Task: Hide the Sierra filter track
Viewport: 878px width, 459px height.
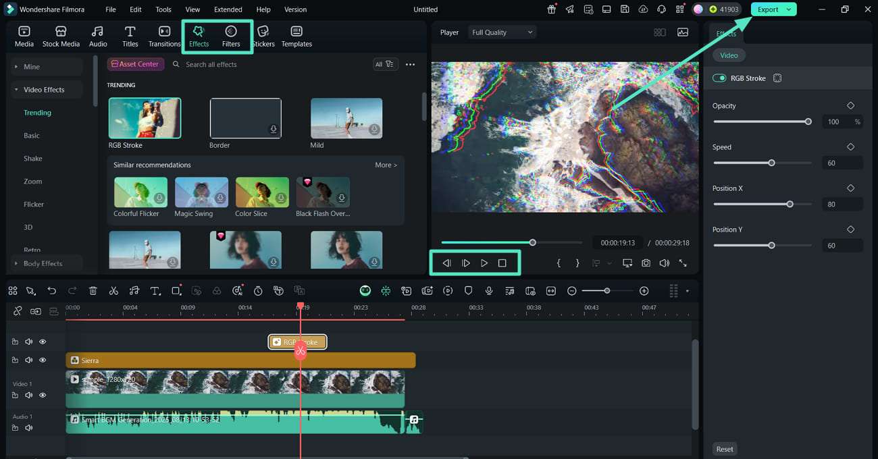Action: click(43, 360)
